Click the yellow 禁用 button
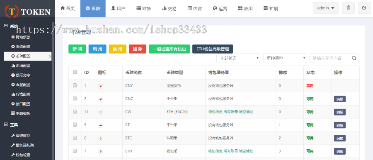 (118, 49)
